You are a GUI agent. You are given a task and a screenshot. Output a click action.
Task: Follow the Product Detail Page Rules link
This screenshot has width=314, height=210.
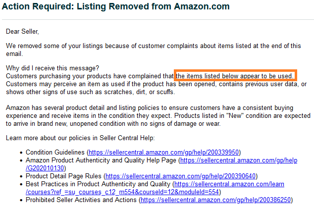pyautogui.click(x=181, y=176)
